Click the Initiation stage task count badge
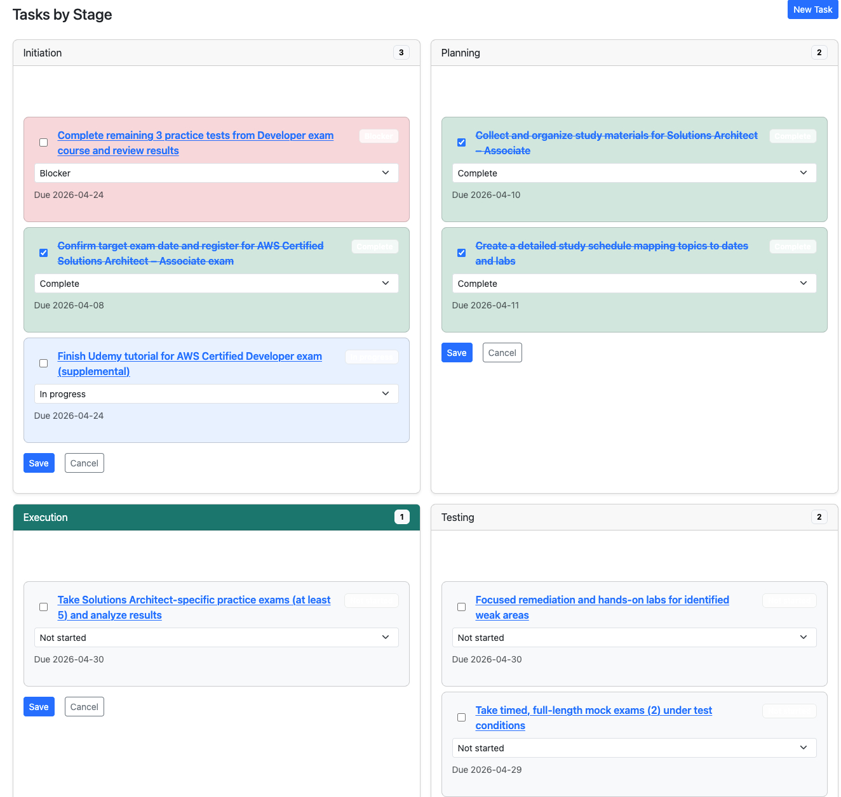Screen dimensions: 841x797 (401, 53)
